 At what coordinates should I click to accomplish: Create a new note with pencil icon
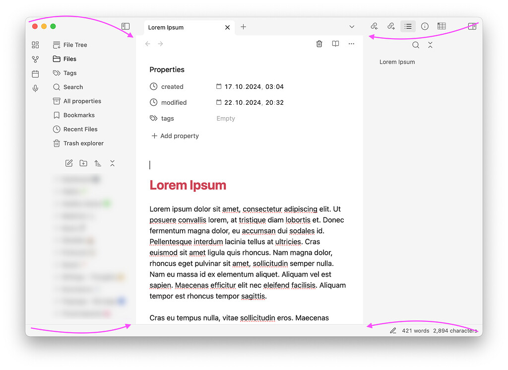[68, 163]
